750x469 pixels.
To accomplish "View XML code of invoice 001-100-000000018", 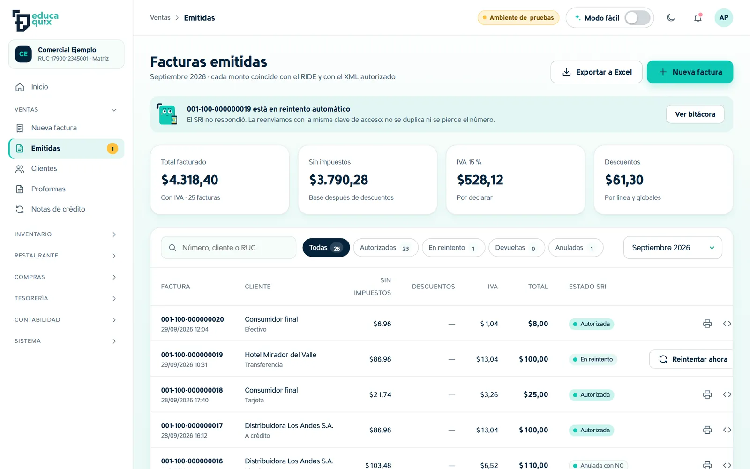I will click(x=727, y=394).
